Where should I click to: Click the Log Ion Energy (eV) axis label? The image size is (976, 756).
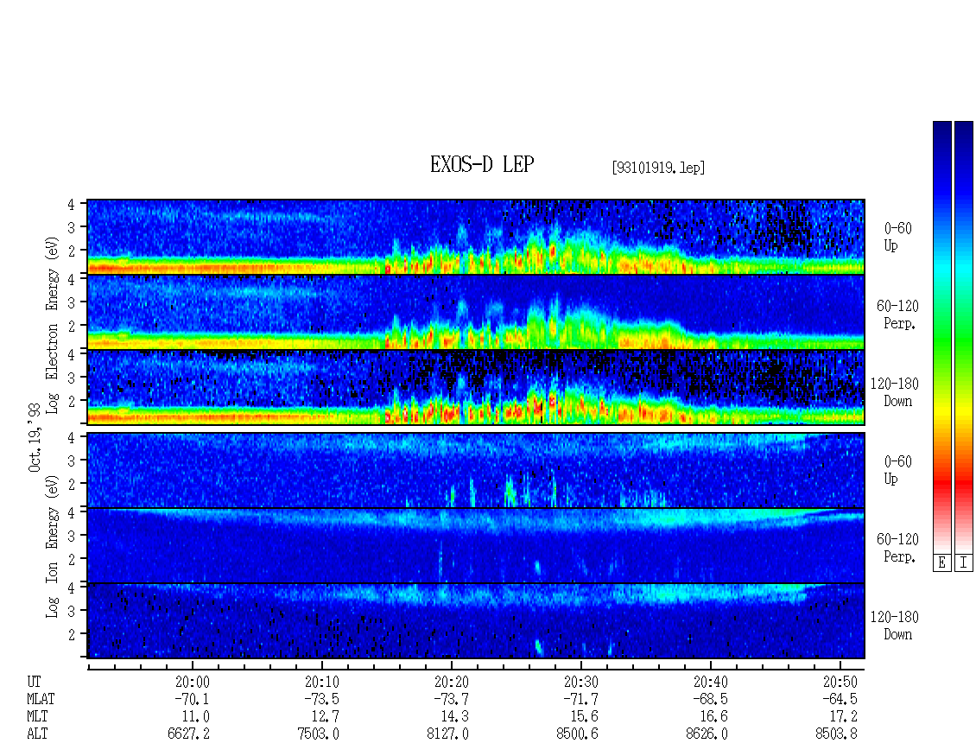53,547
